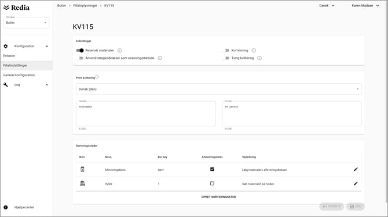Open Enheder in the sidebar
The image size is (388, 217).
pyautogui.click(x=26, y=56)
